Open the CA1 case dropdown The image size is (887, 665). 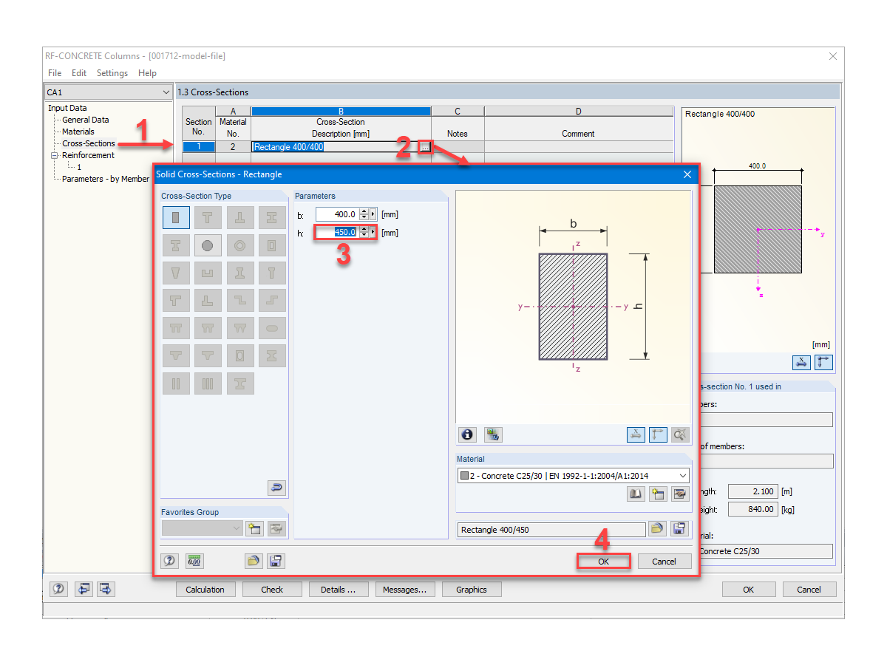click(166, 92)
